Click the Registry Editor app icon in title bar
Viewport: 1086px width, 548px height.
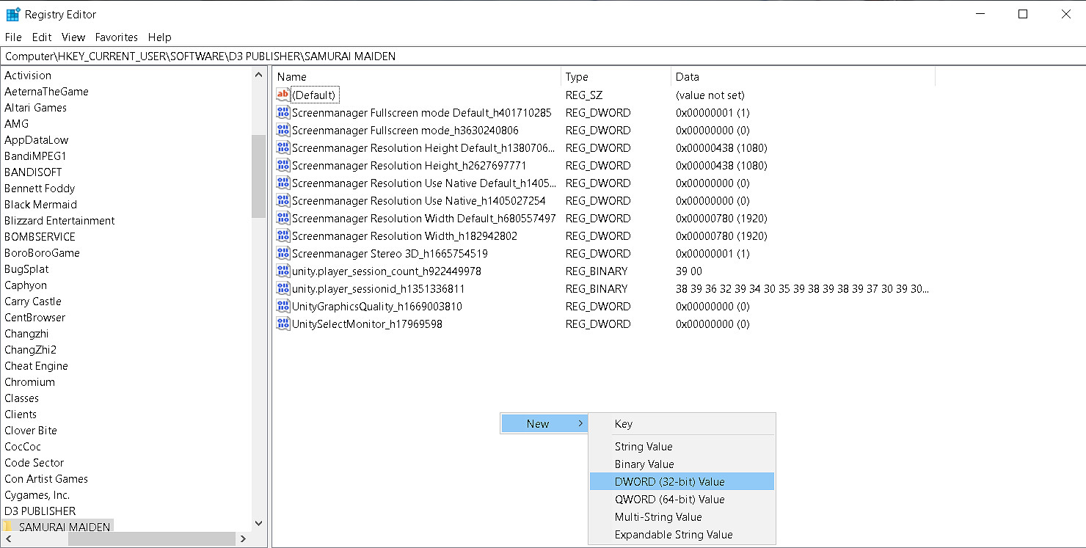[x=13, y=14]
